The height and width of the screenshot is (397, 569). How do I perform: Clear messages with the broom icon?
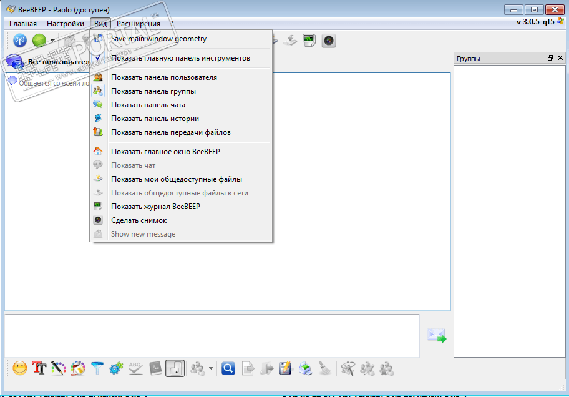point(325,368)
